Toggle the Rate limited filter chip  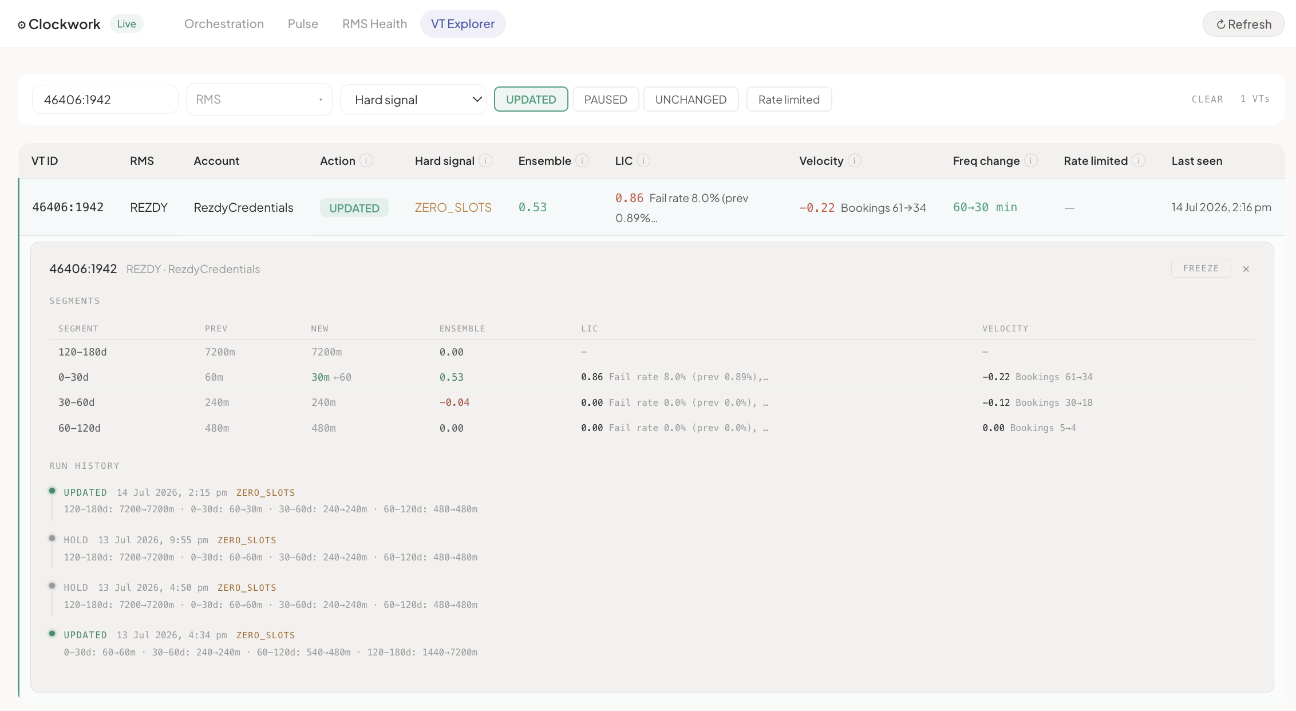(x=789, y=99)
